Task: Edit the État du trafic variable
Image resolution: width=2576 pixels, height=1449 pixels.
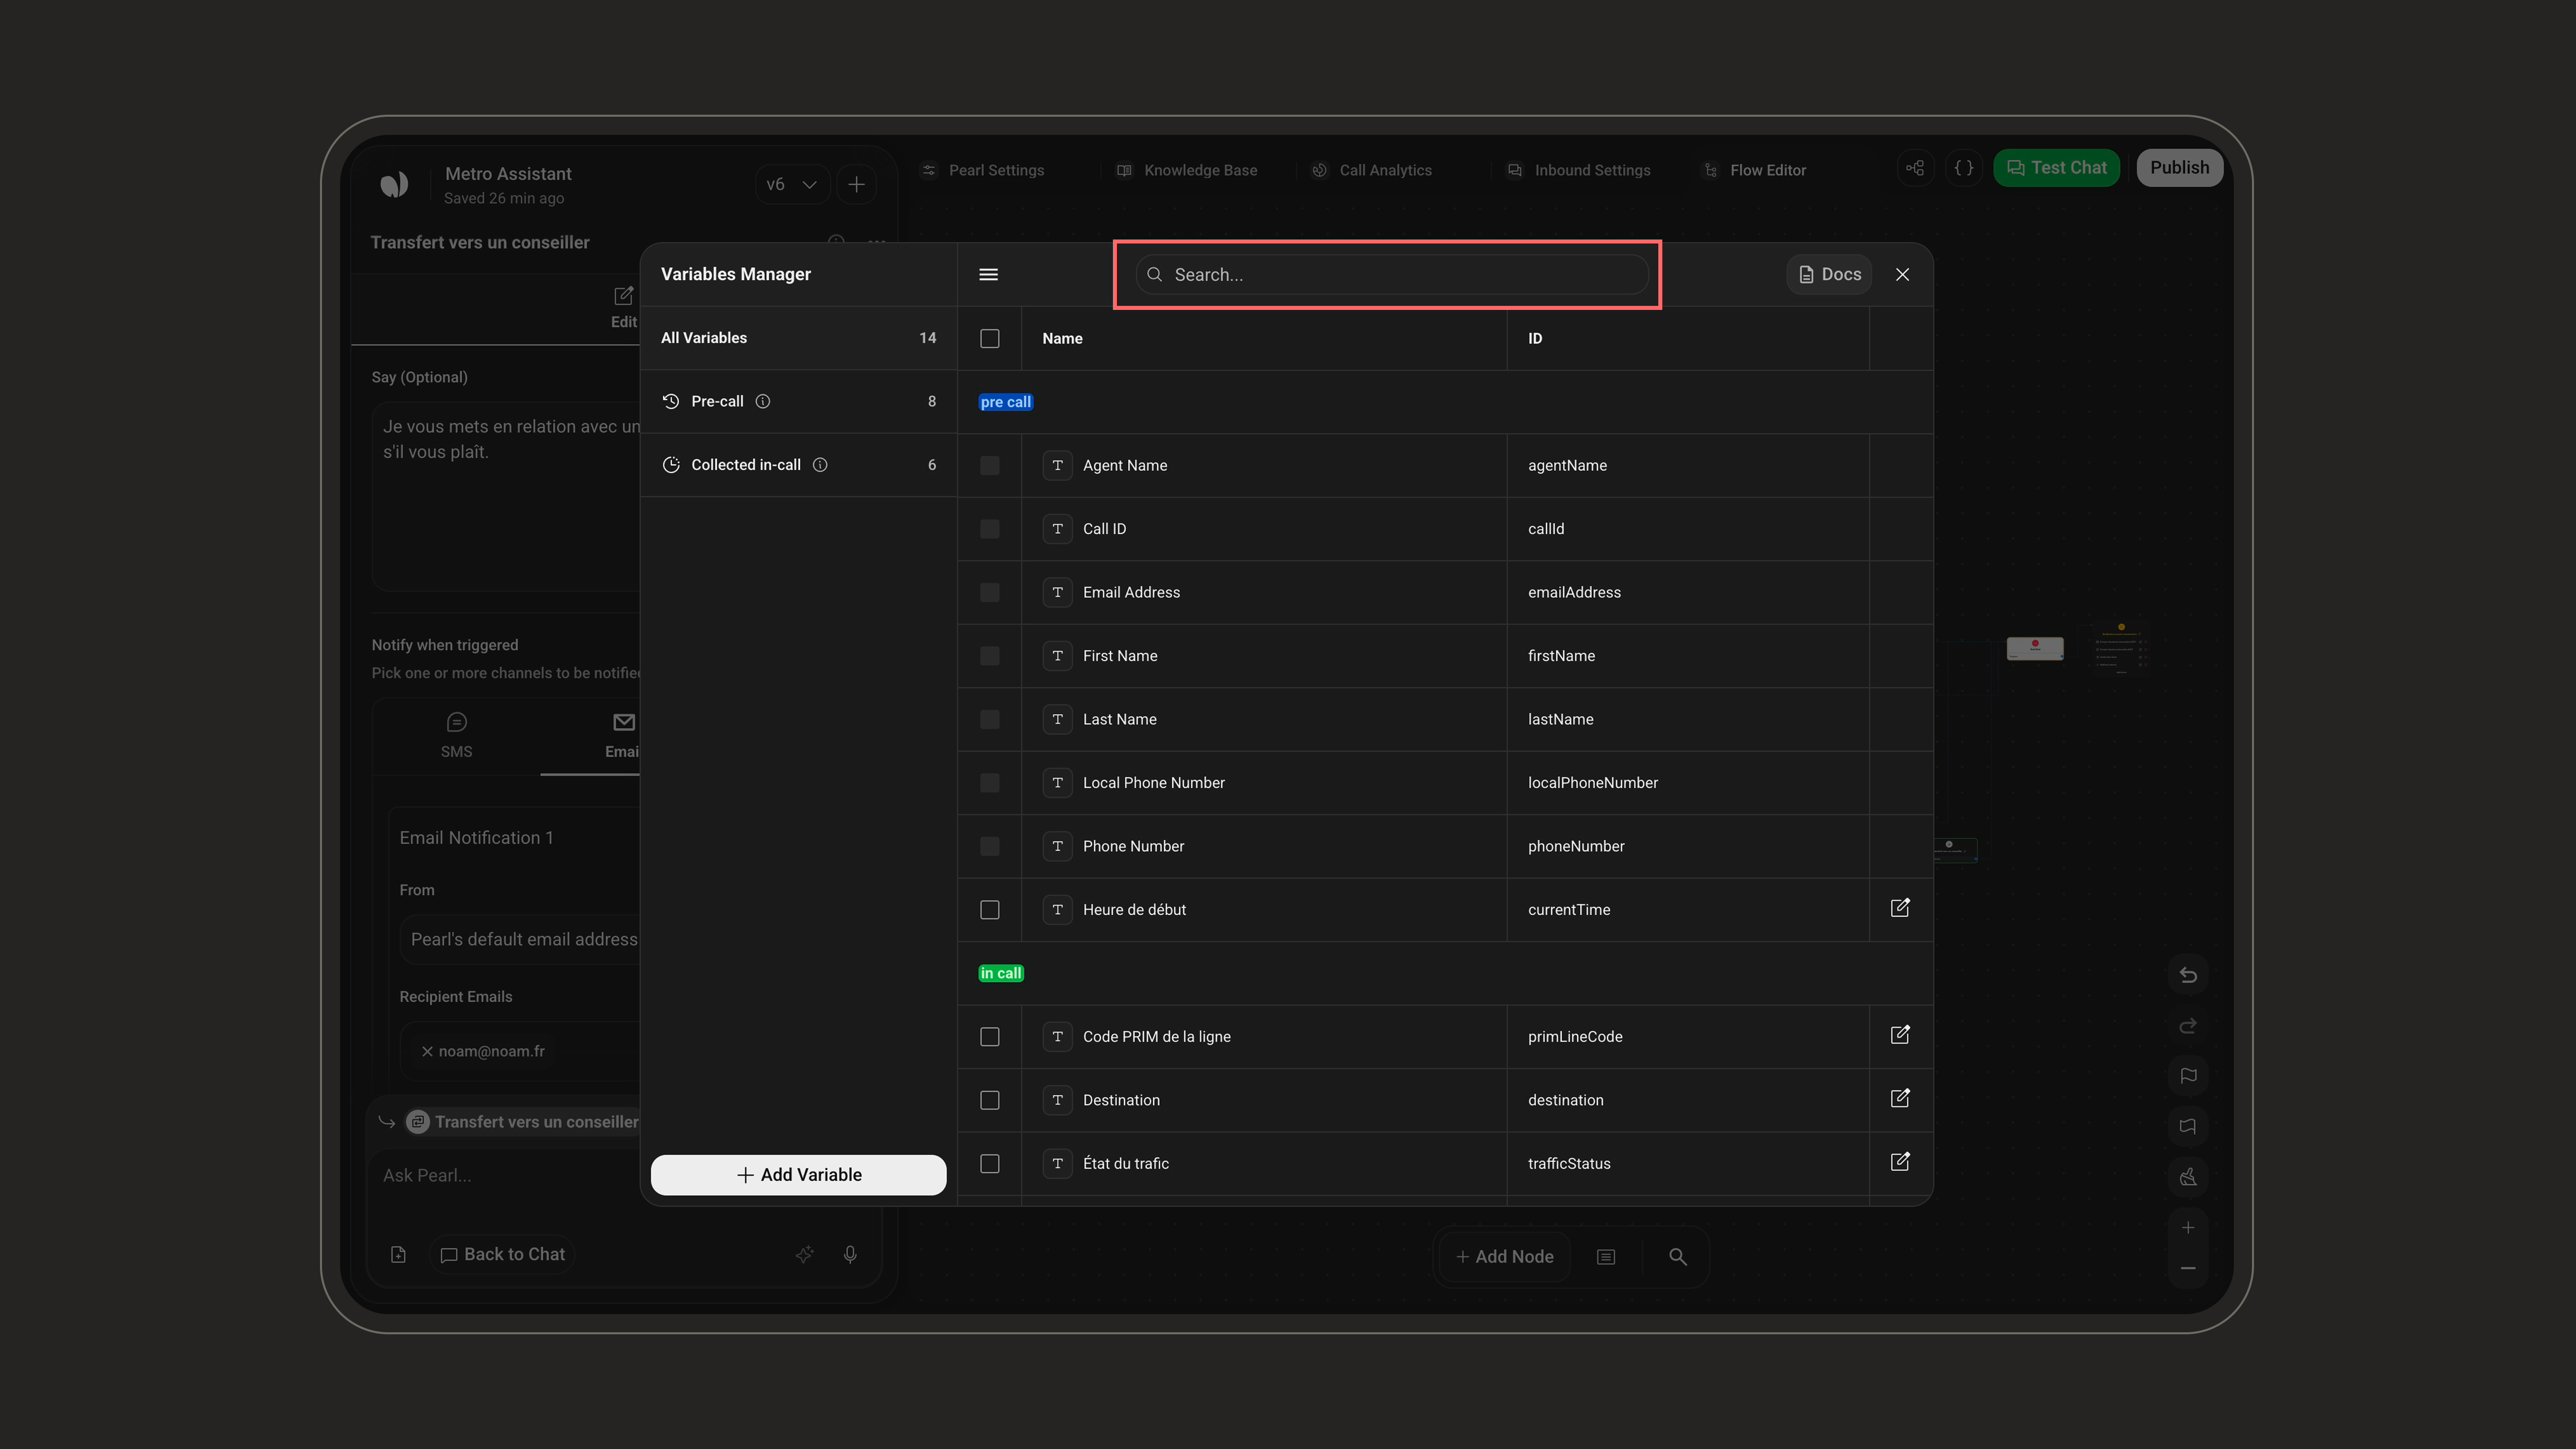Action: click(1900, 1162)
